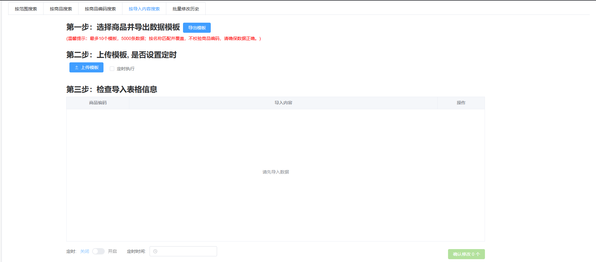Open the 定时时间 time picker field
The image size is (596, 262).
pyautogui.click(x=186, y=251)
